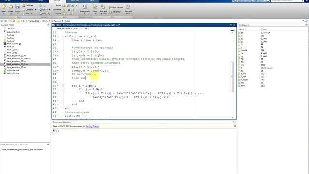Click the Run and Time icon
The height and width of the screenshot is (174, 309).
128,7
